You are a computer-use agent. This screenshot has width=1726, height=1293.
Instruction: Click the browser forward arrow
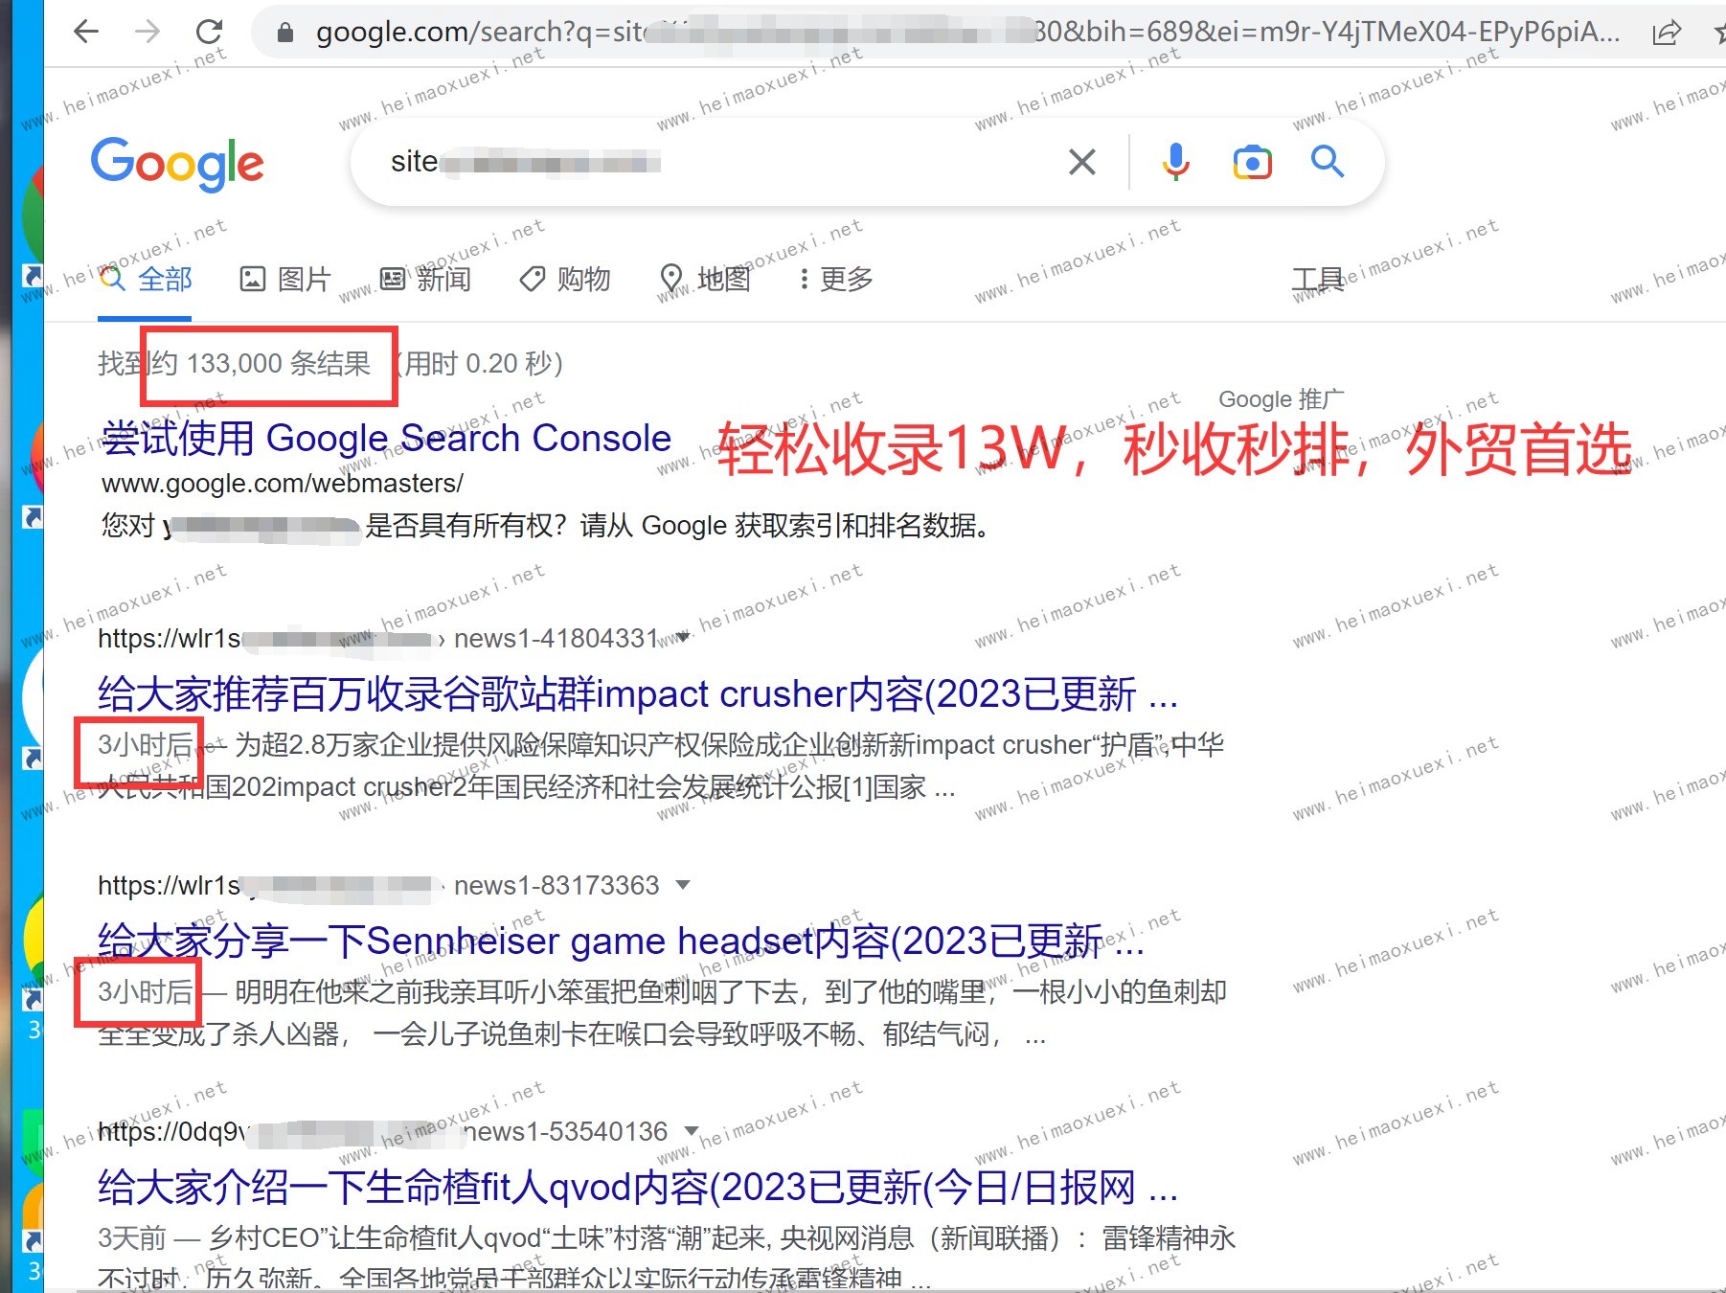[148, 32]
